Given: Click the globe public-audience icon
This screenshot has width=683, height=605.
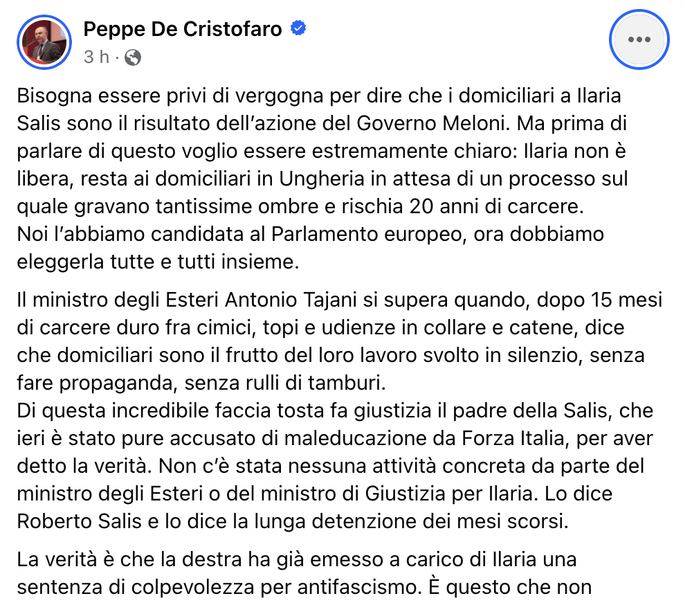Looking at the screenshot, I should click(134, 57).
